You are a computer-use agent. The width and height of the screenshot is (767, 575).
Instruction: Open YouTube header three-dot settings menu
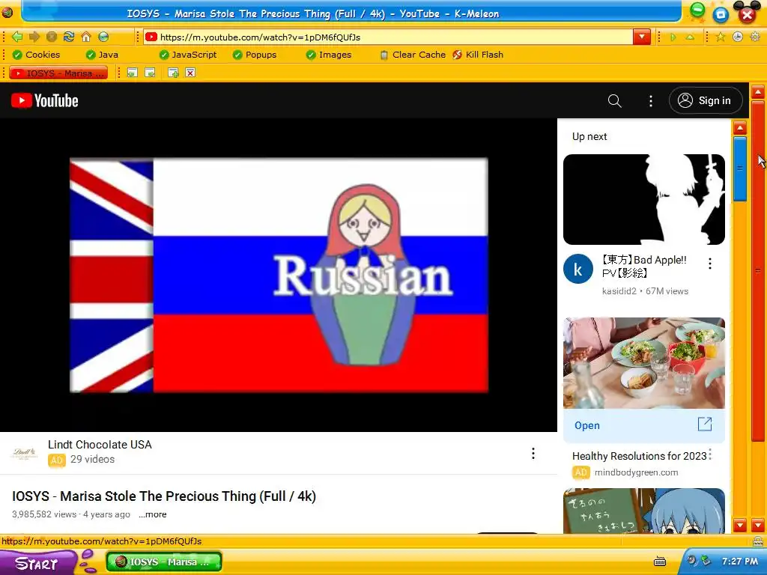click(x=651, y=101)
